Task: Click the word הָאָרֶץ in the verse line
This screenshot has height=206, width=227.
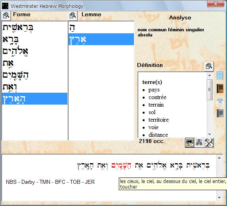Action: pos(86,166)
